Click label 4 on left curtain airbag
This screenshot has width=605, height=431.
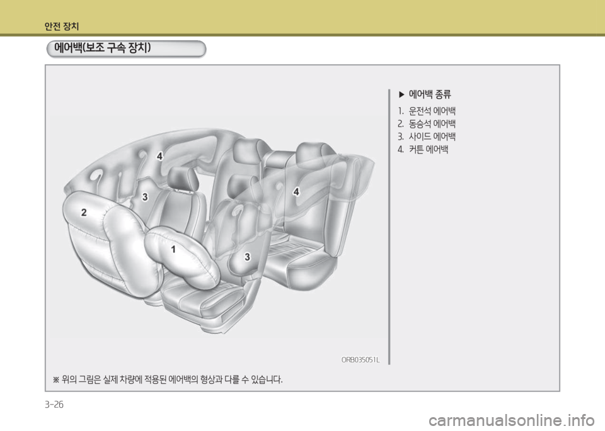pyautogui.click(x=159, y=156)
